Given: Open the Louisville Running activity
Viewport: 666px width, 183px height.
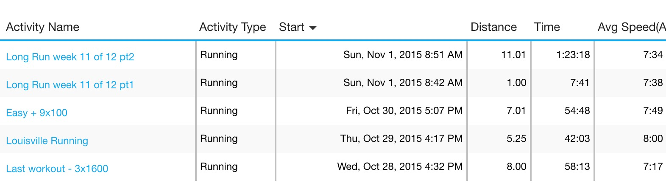Looking at the screenshot, I should [47, 141].
